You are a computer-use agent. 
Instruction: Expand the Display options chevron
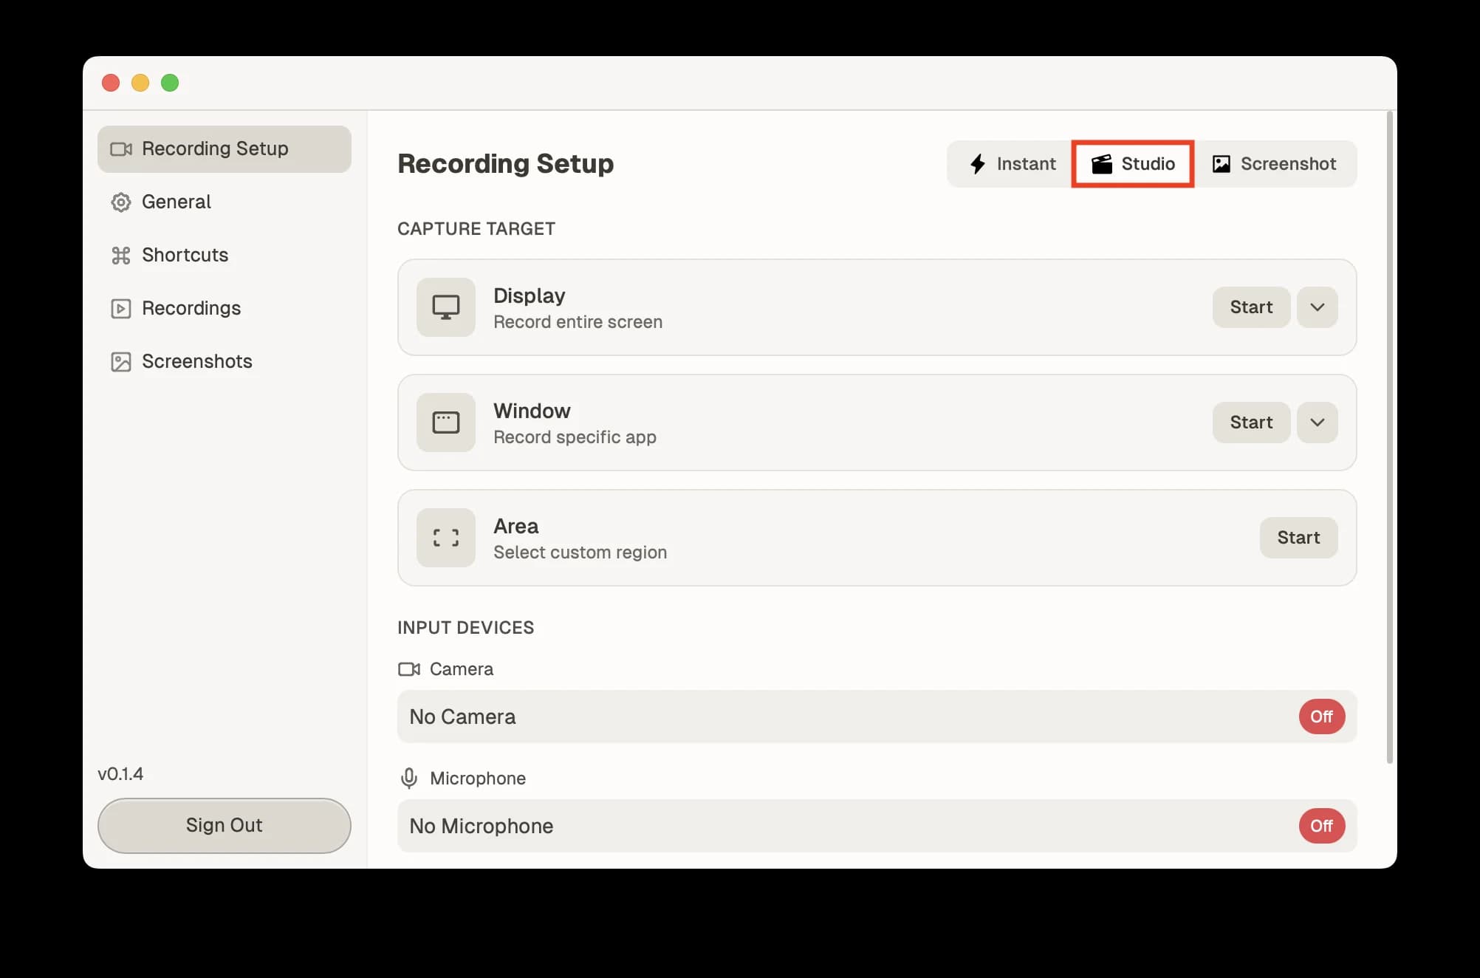1317,307
